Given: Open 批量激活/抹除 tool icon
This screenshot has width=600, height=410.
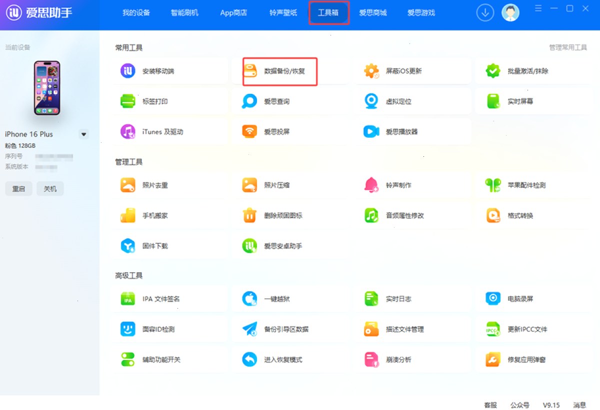Looking at the screenshot, I should [x=493, y=71].
